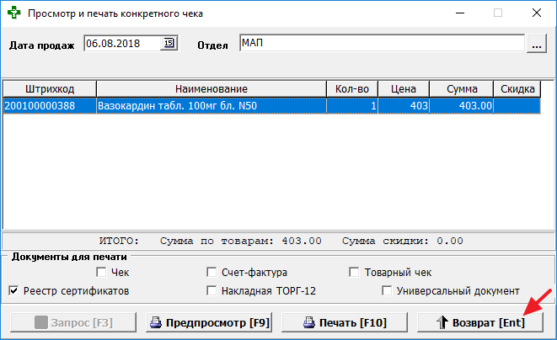The height and width of the screenshot is (340, 557).
Task: Click the Возврат [Ent] button
Action: [480, 322]
